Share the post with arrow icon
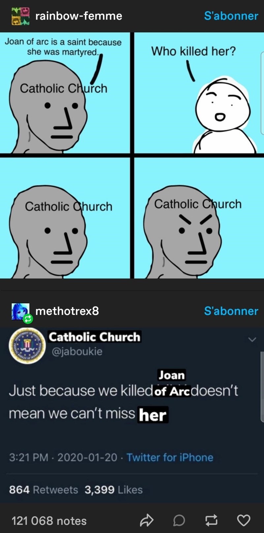The image size is (264, 533). (147, 520)
